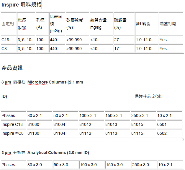Click the '保護柱芯 2/pk' text
Image resolution: width=185 pixels, height=170 pixels.
coord(148,96)
